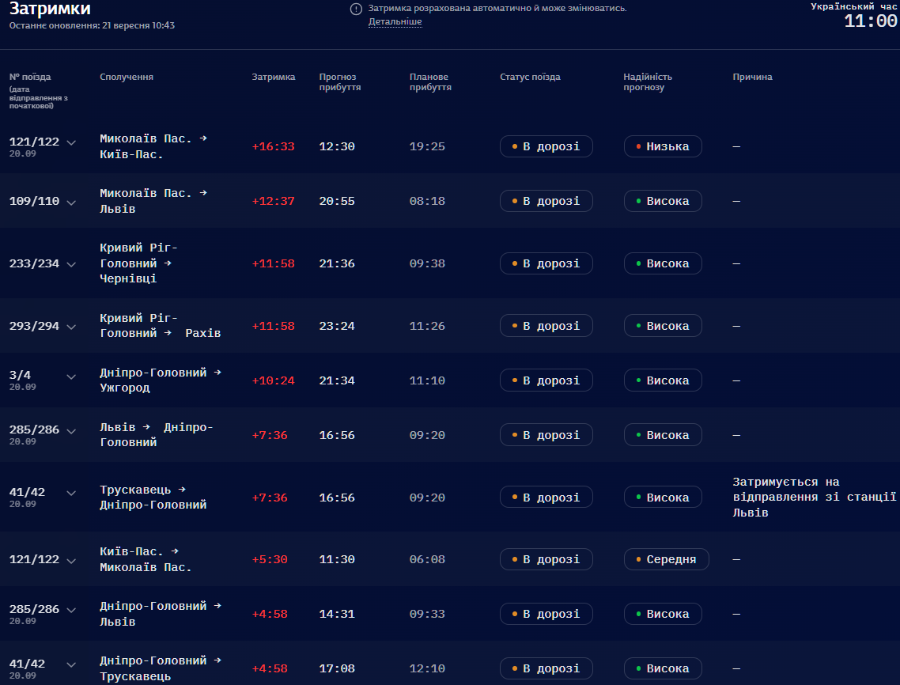Select the +10:24 delay value
The image size is (900, 685).
coord(273,380)
